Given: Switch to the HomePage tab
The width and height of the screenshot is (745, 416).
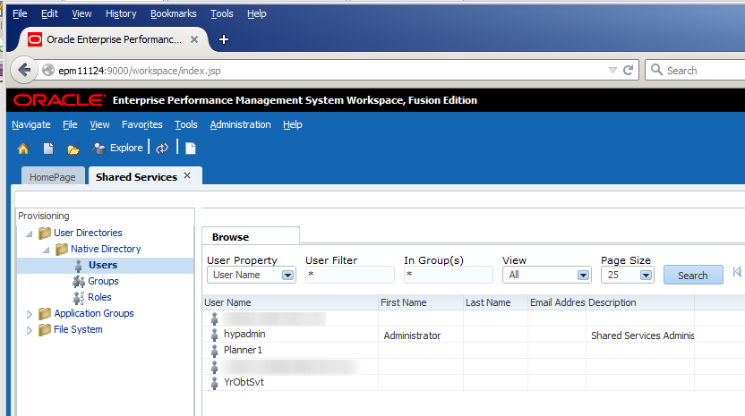Looking at the screenshot, I should (53, 176).
